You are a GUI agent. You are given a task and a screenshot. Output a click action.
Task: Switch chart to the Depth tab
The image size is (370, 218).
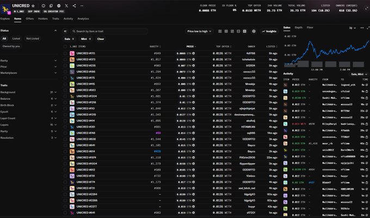299,28
